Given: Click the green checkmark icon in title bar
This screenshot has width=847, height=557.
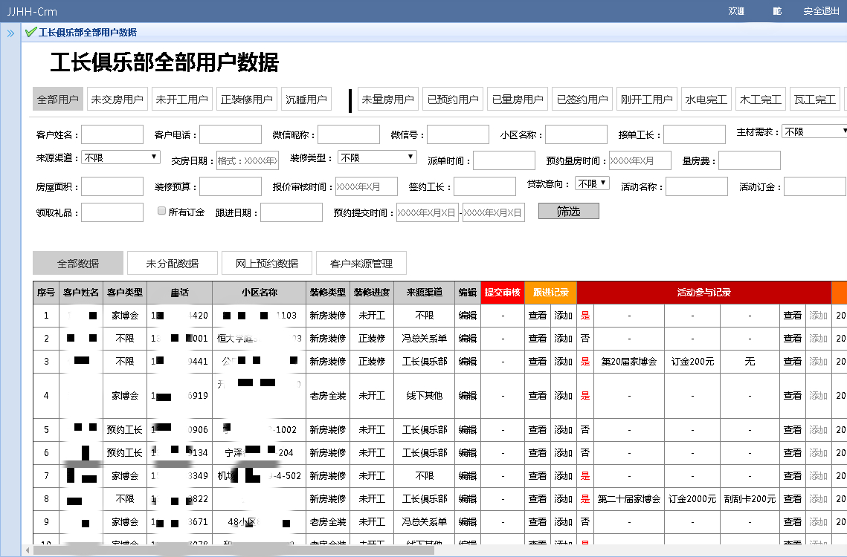Looking at the screenshot, I should [30, 32].
